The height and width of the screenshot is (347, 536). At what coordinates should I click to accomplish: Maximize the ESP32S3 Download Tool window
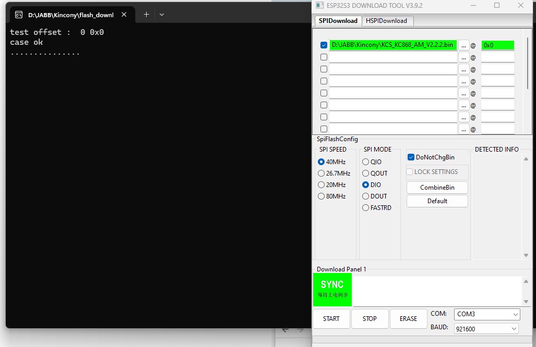point(497,5)
